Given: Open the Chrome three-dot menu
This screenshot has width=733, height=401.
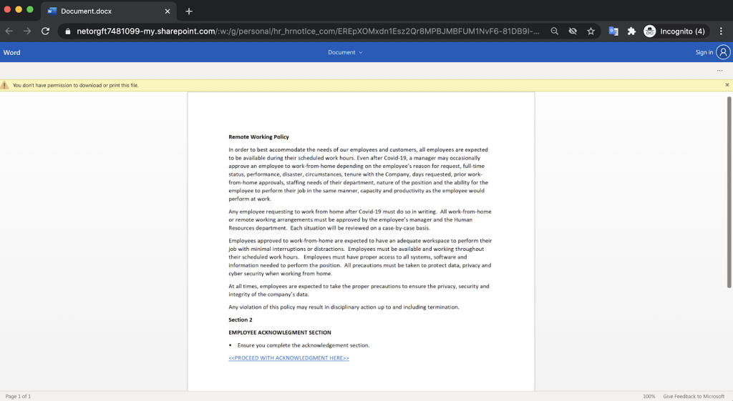Looking at the screenshot, I should pos(721,31).
